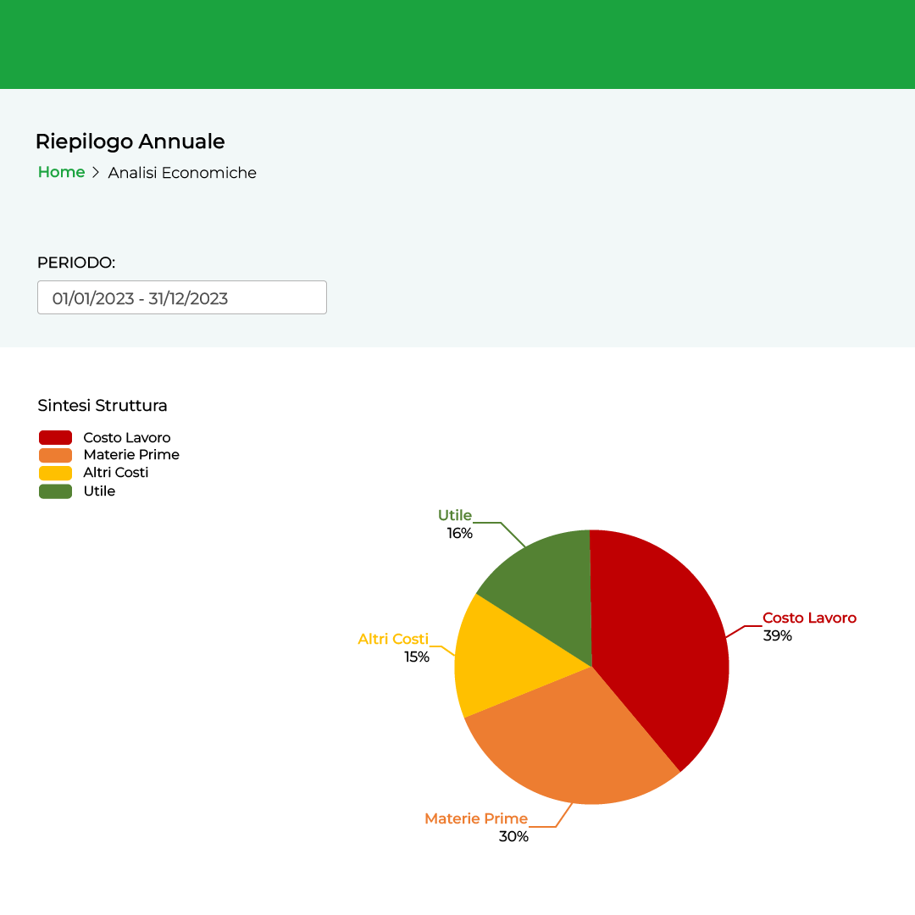915x915 pixels.
Task: Click the Riepilogo Annuale page title
Action: tap(130, 141)
